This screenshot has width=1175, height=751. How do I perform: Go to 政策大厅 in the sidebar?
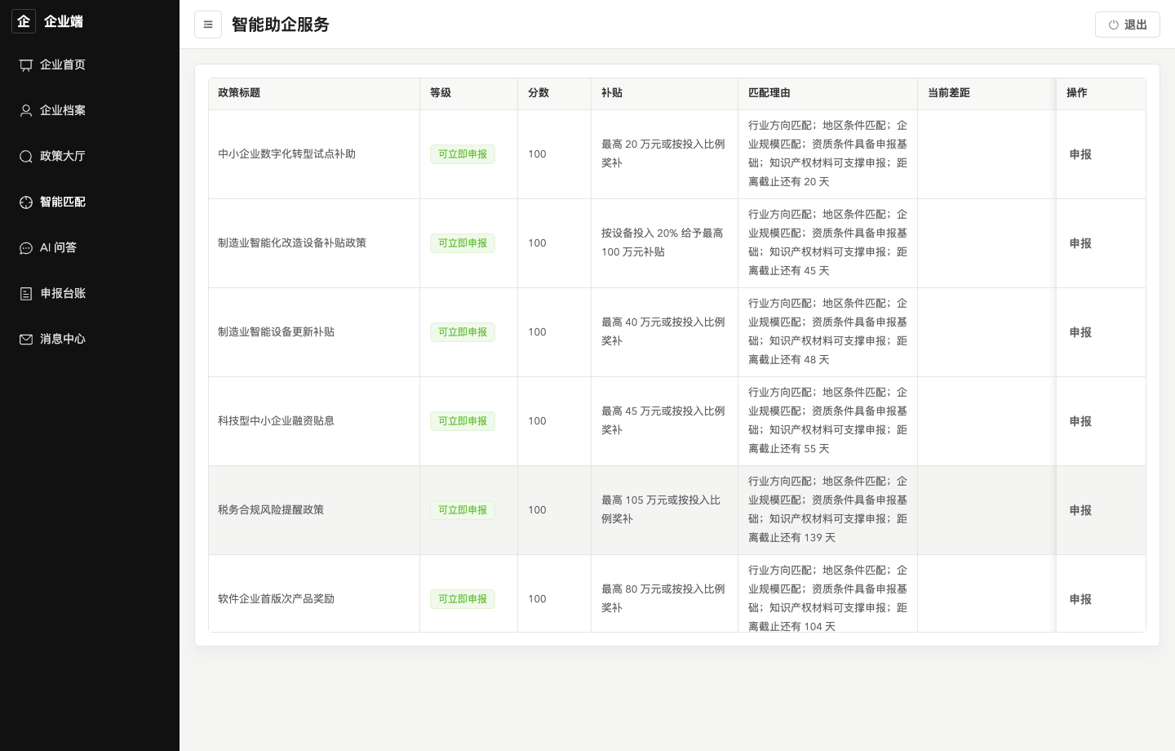pyautogui.click(x=90, y=156)
